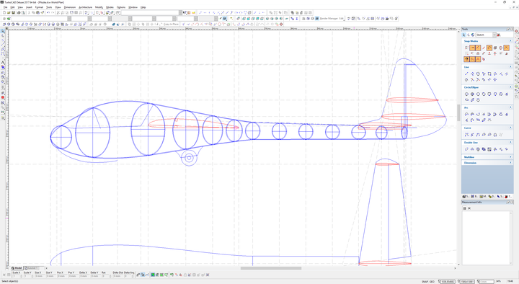Open the Architecture menu
The width and height of the screenshot is (519, 284).
[x=85, y=7]
